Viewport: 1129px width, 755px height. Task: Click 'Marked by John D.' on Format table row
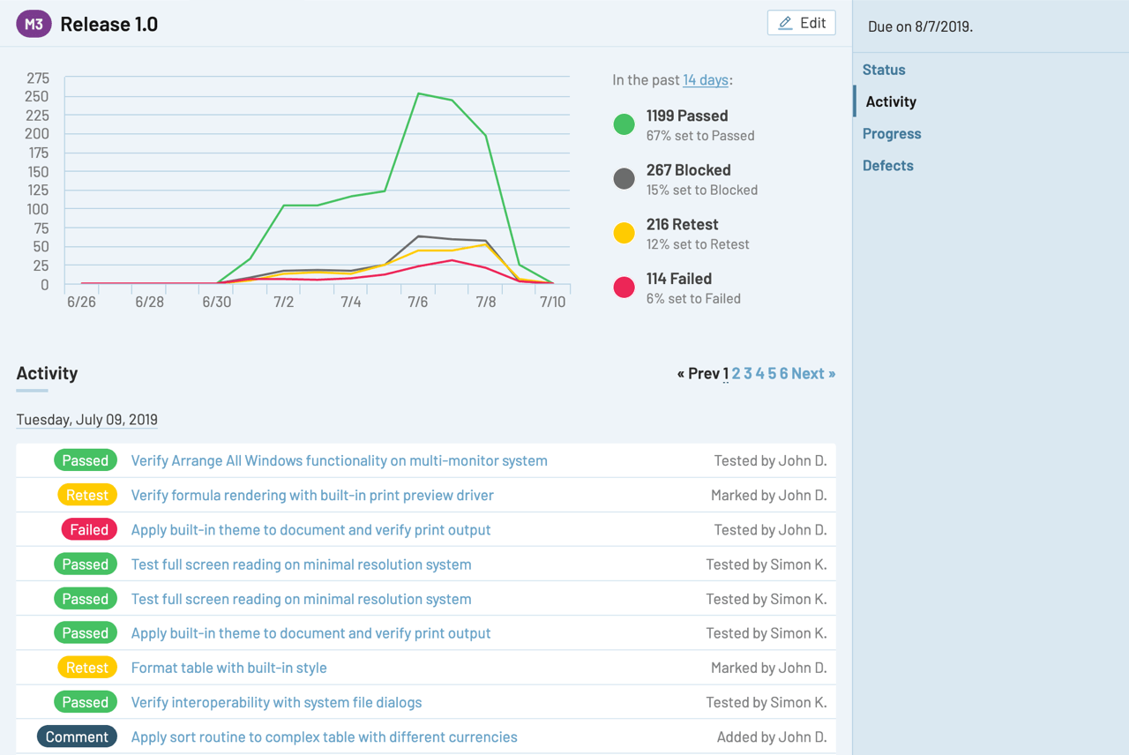click(x=769, y=668)
